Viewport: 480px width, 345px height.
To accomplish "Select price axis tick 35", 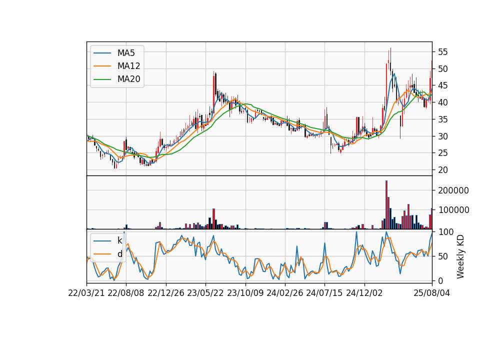I will (442, 119).
